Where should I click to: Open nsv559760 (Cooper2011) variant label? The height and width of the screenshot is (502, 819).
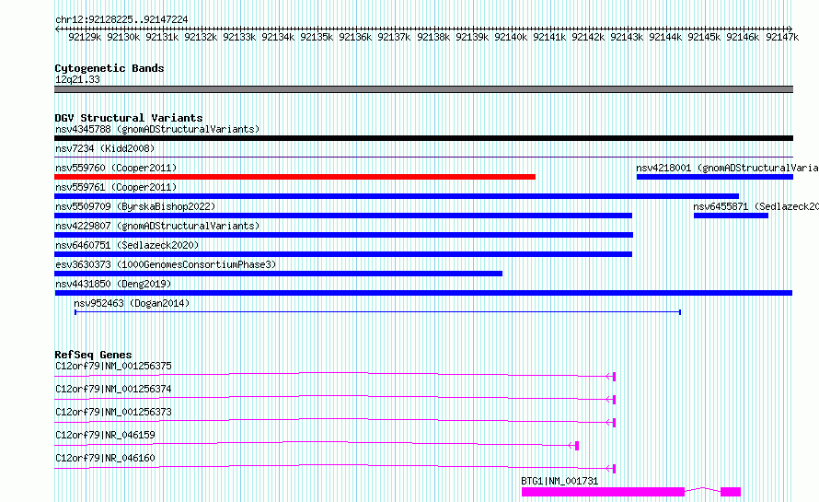(116, 168)
